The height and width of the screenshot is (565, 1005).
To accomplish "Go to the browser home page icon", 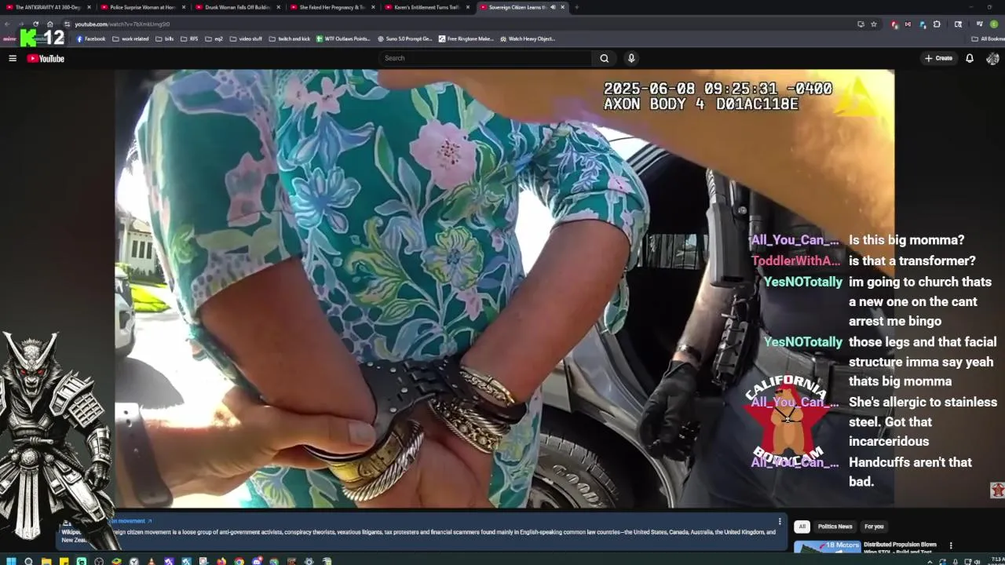I will pyautogui.click(x=50, y=24).
